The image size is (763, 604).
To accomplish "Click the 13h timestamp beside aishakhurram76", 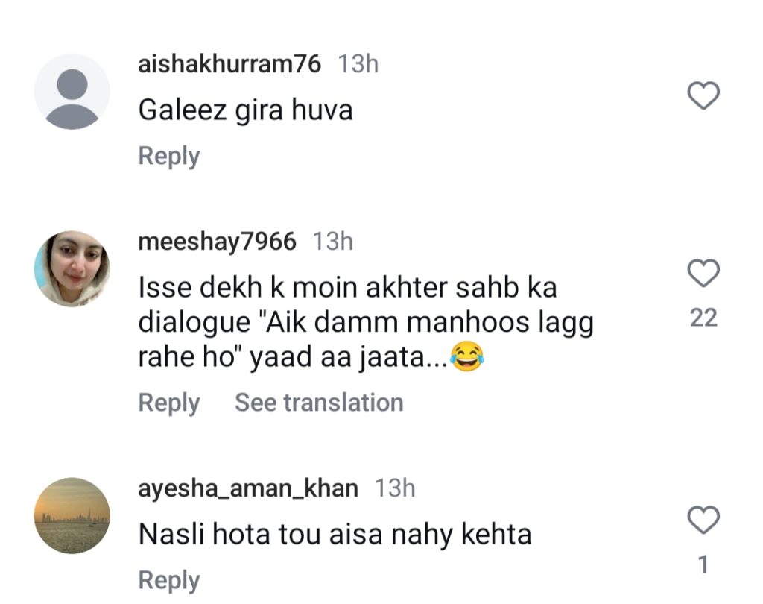I will tap(358, 64).
